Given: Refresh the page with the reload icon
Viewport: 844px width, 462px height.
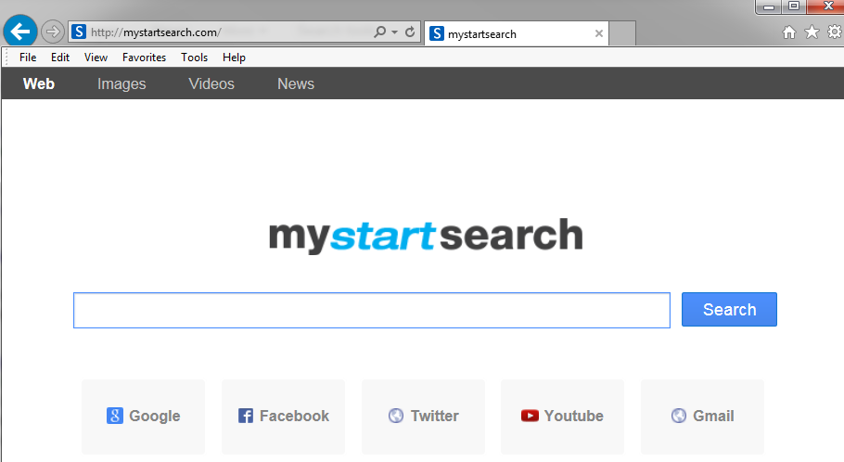Looking at the screenshot, I should [x=410, y=32].
